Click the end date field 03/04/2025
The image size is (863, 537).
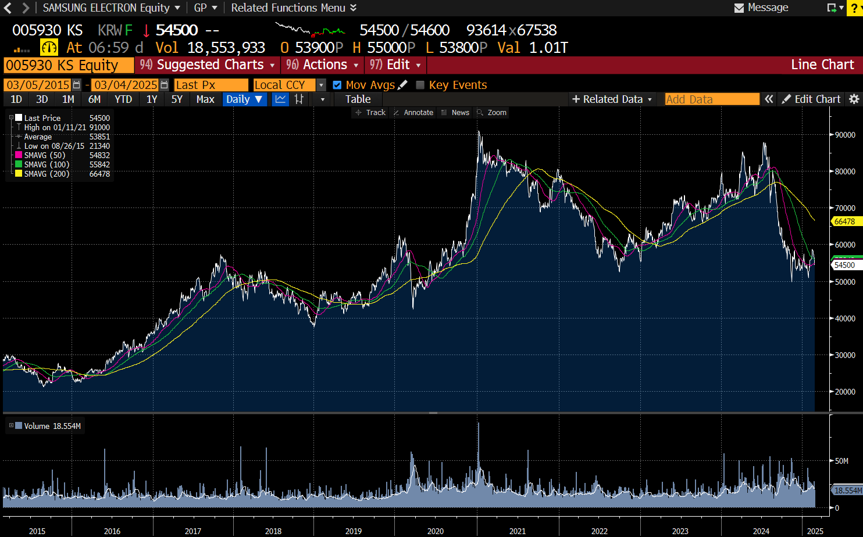(125, 85)
